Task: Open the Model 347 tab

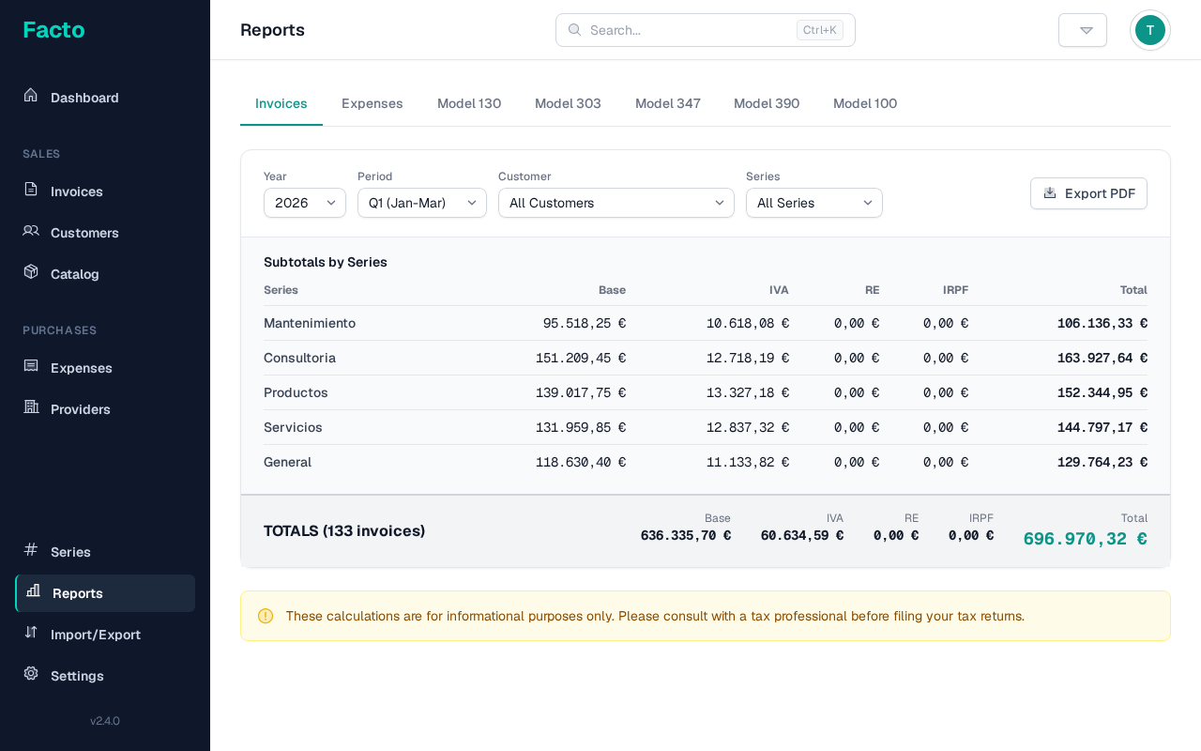Action: point(668,103)
